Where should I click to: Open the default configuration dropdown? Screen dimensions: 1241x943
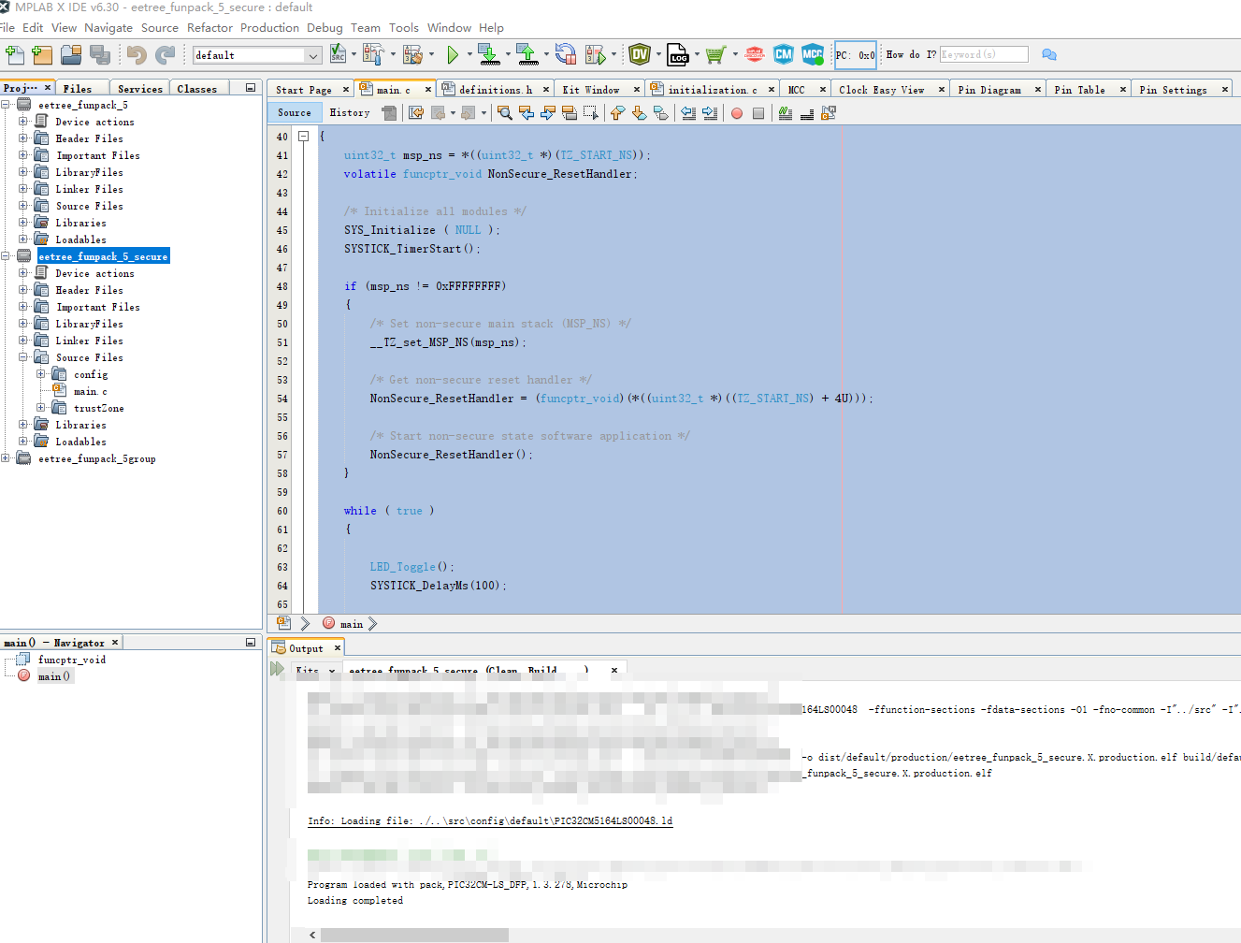click(x=257, y=55)
